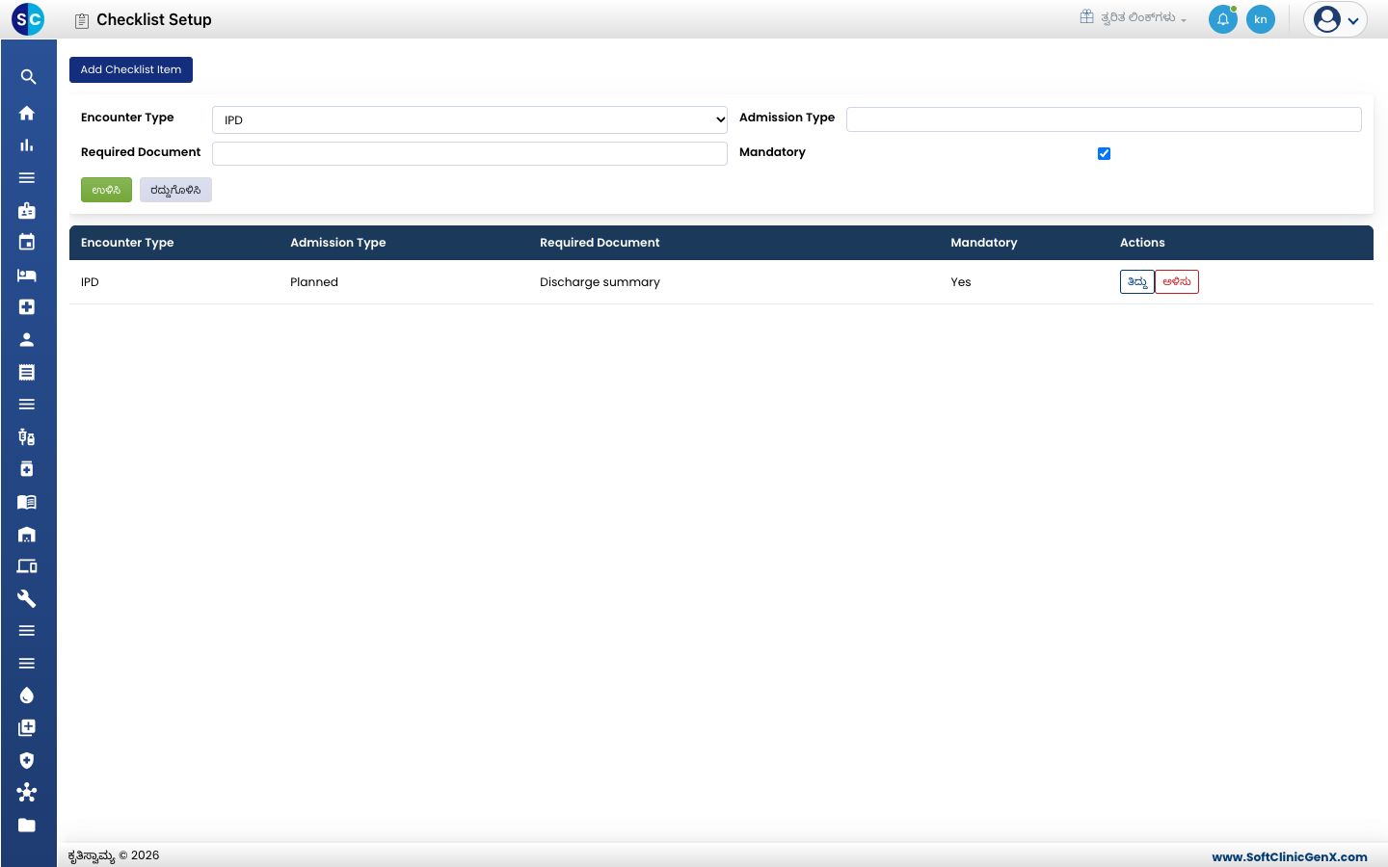
Task: Expand the quick links menu in header
Action: point(1134,17)
